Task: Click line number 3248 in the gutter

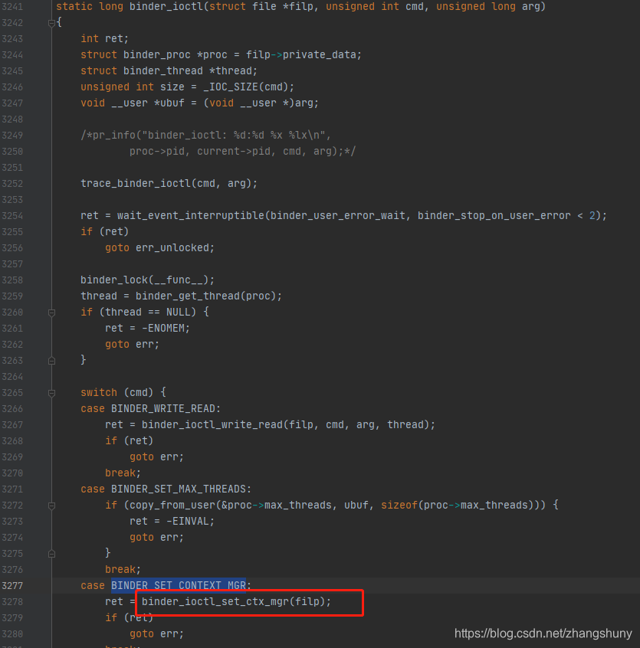Action: (x=12, y=119)
